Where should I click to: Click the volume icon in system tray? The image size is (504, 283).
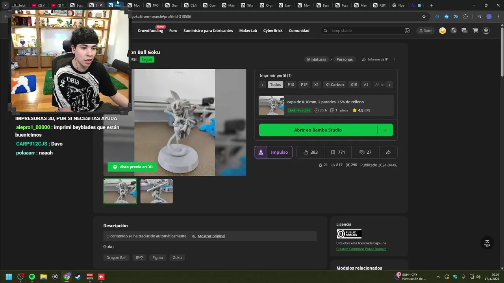[x=478, y=277]
